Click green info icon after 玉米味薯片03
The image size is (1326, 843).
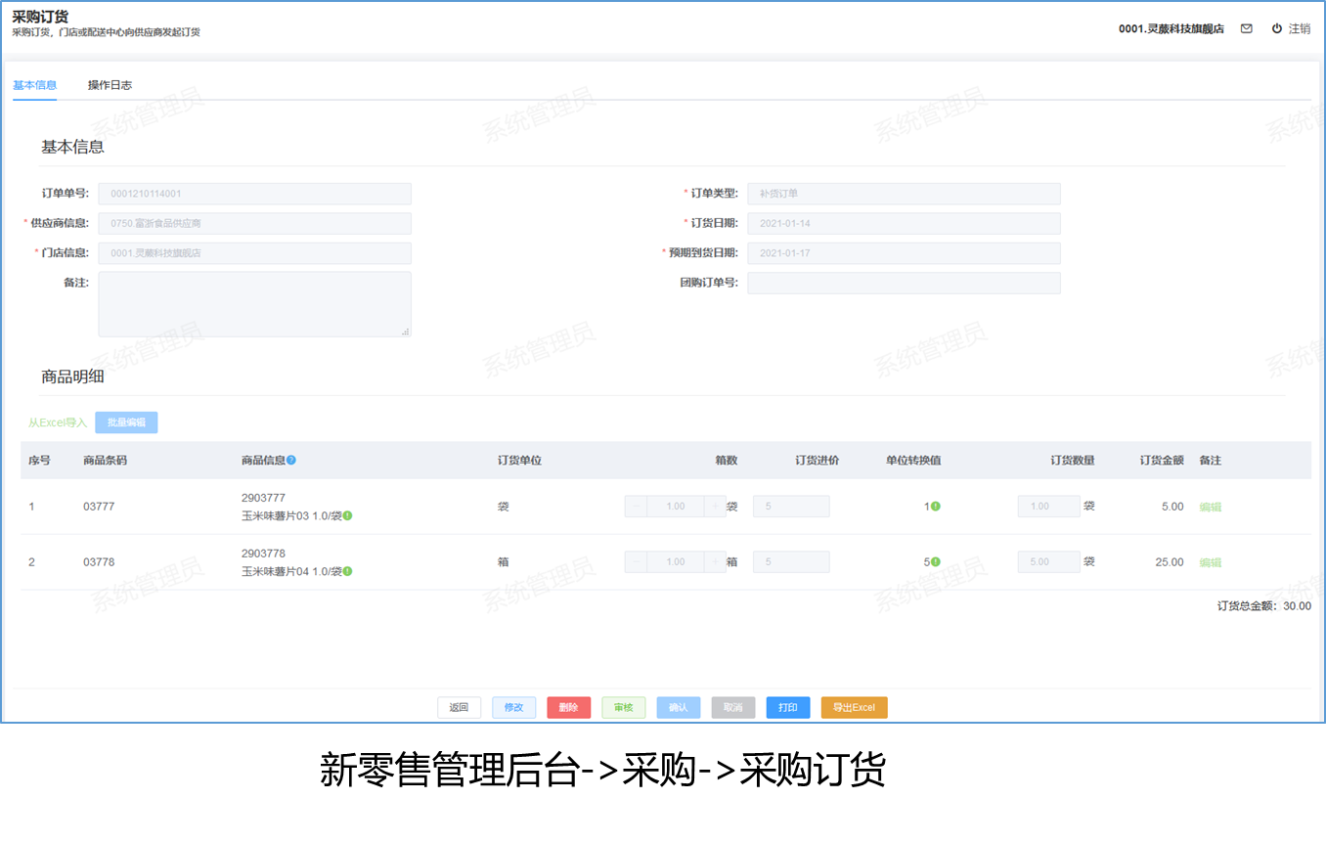coord(347,515)
